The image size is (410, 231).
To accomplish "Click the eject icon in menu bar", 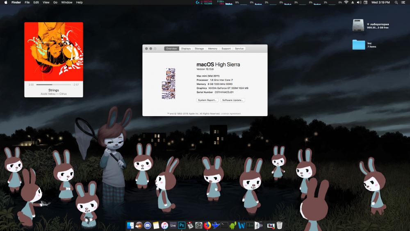I will (x=353, y=2).
